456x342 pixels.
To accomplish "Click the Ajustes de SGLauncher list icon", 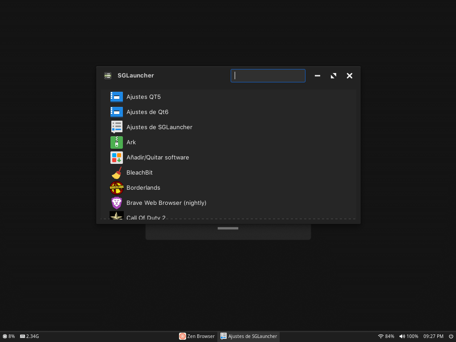I will [x=117, y=127].
